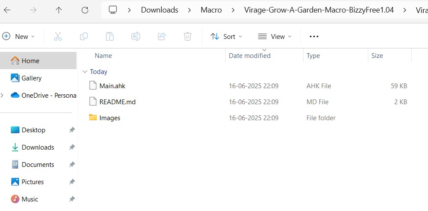Click the README.md file icon
This screenshot has width=428, height=211.
tap(93, 102)
